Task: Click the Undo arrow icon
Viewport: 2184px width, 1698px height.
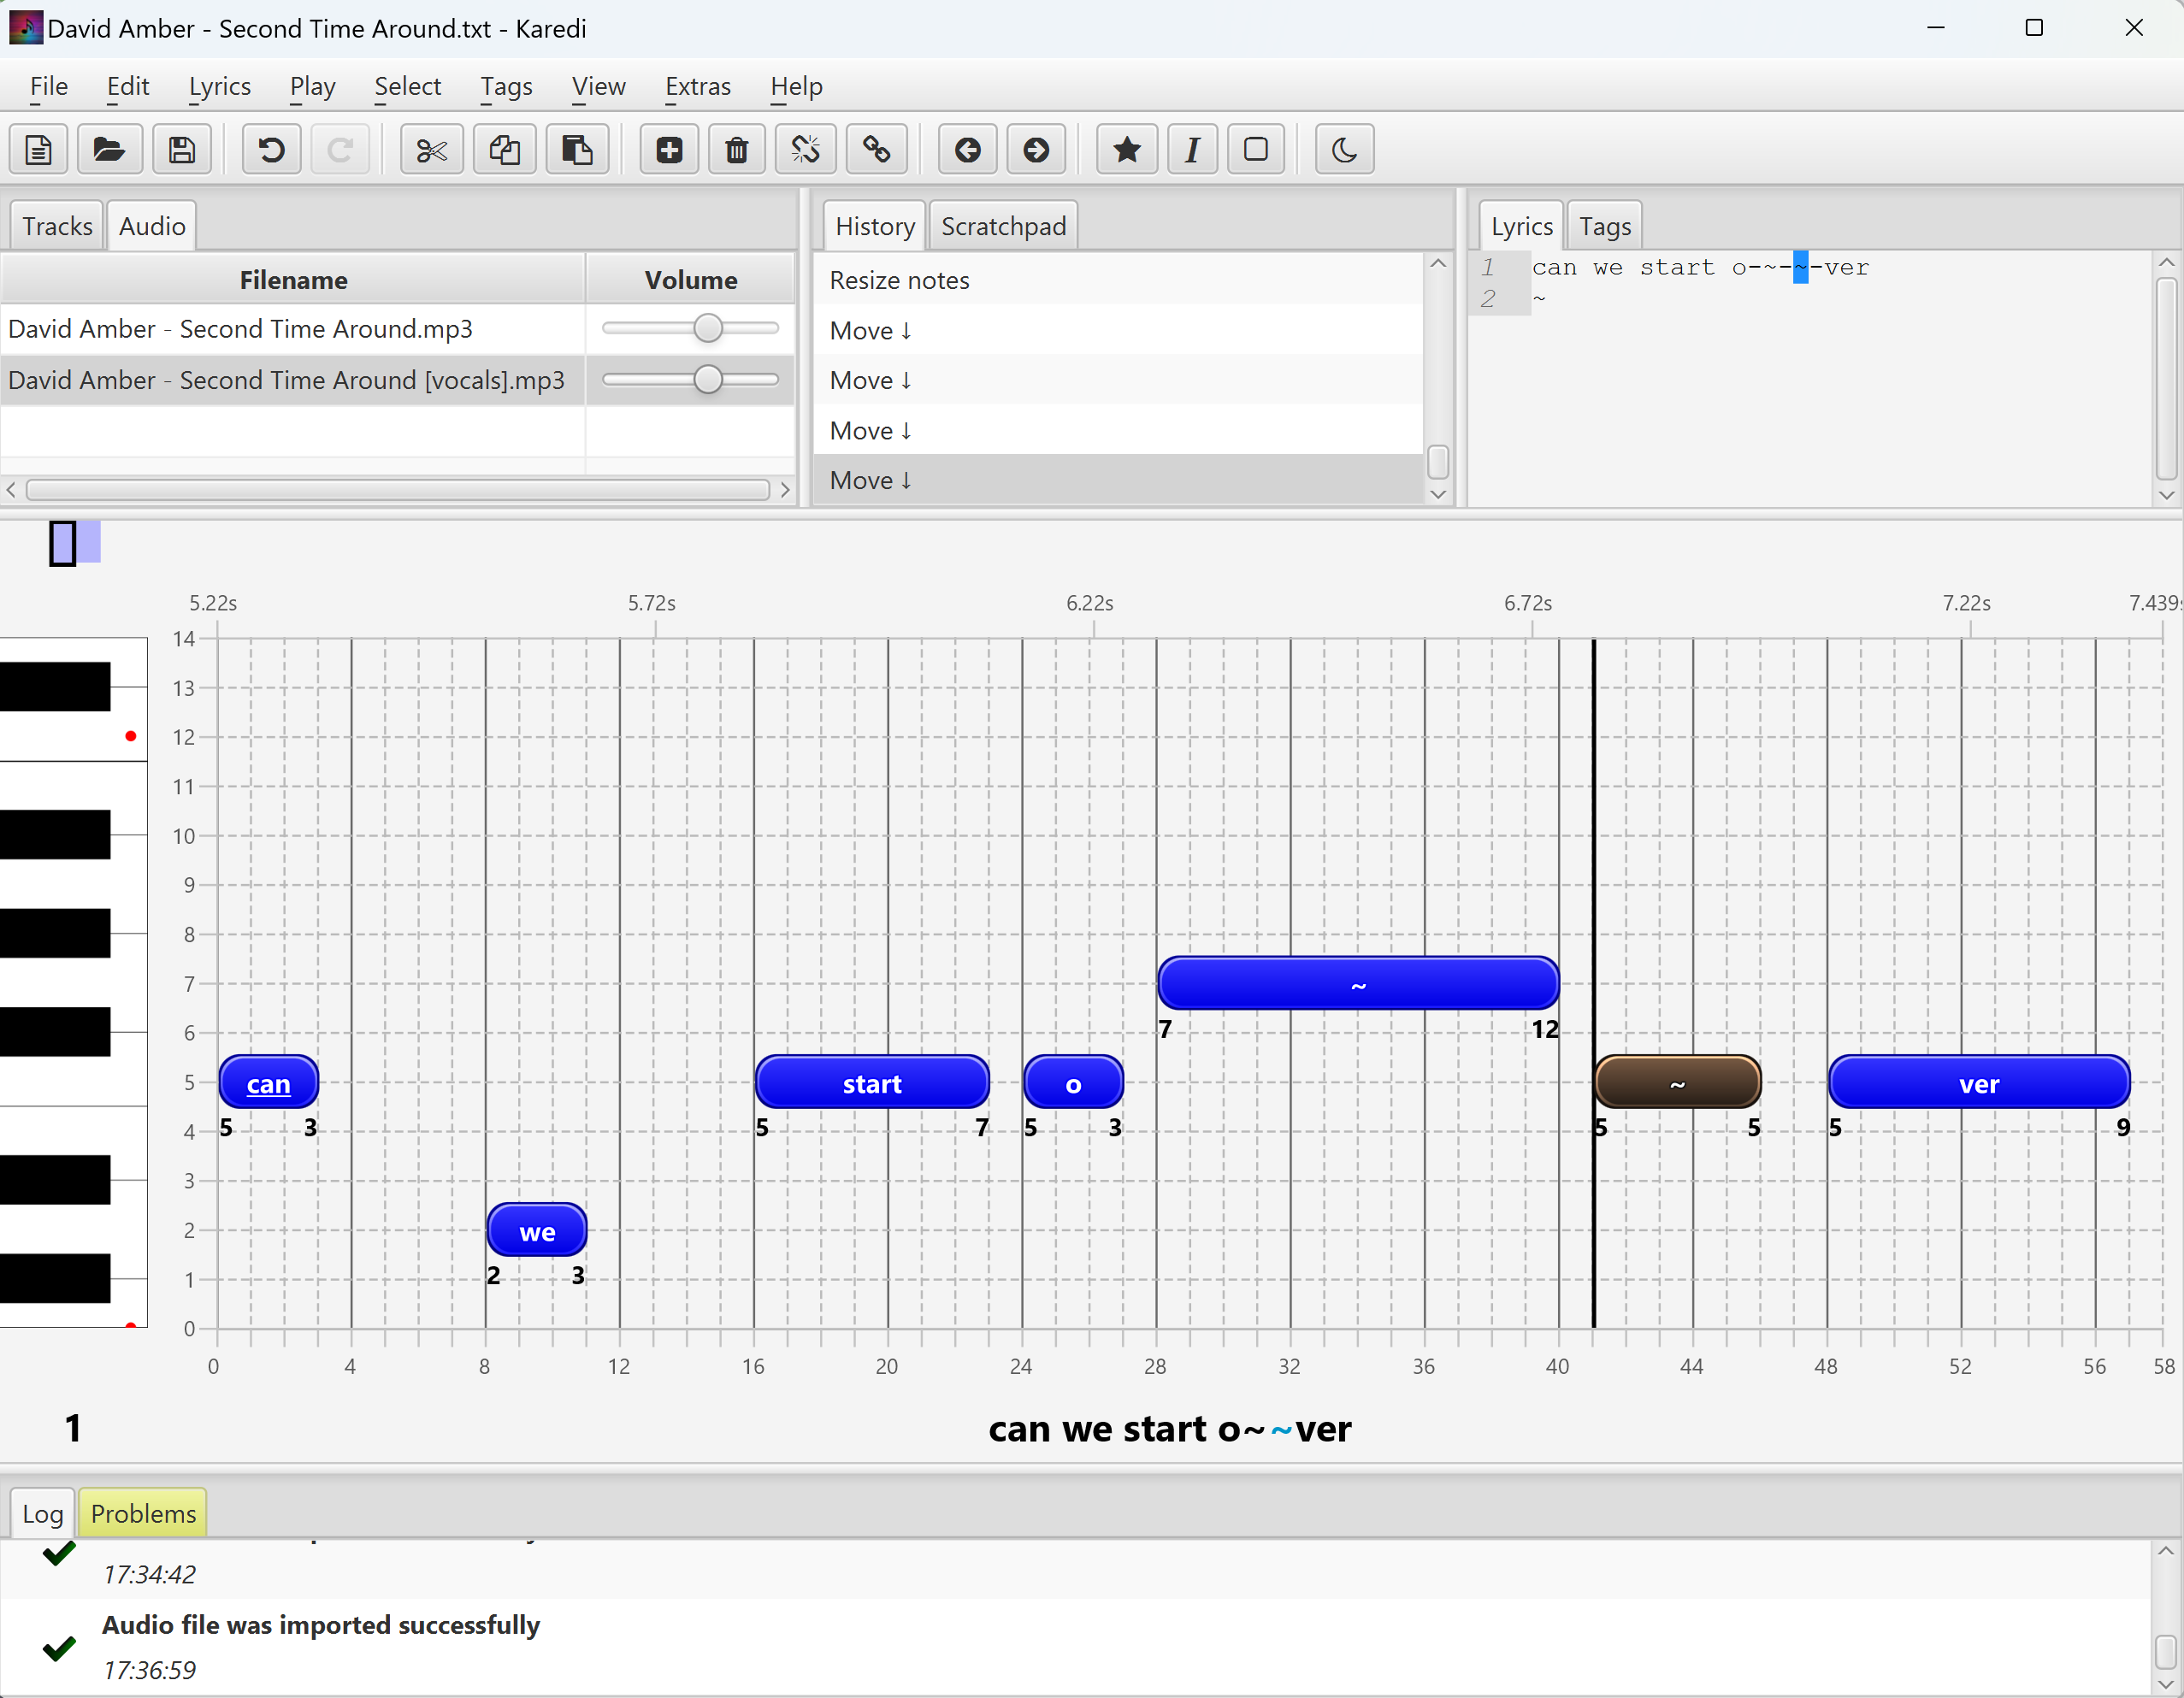Action: pyautogui.click(x=271, y=150)
